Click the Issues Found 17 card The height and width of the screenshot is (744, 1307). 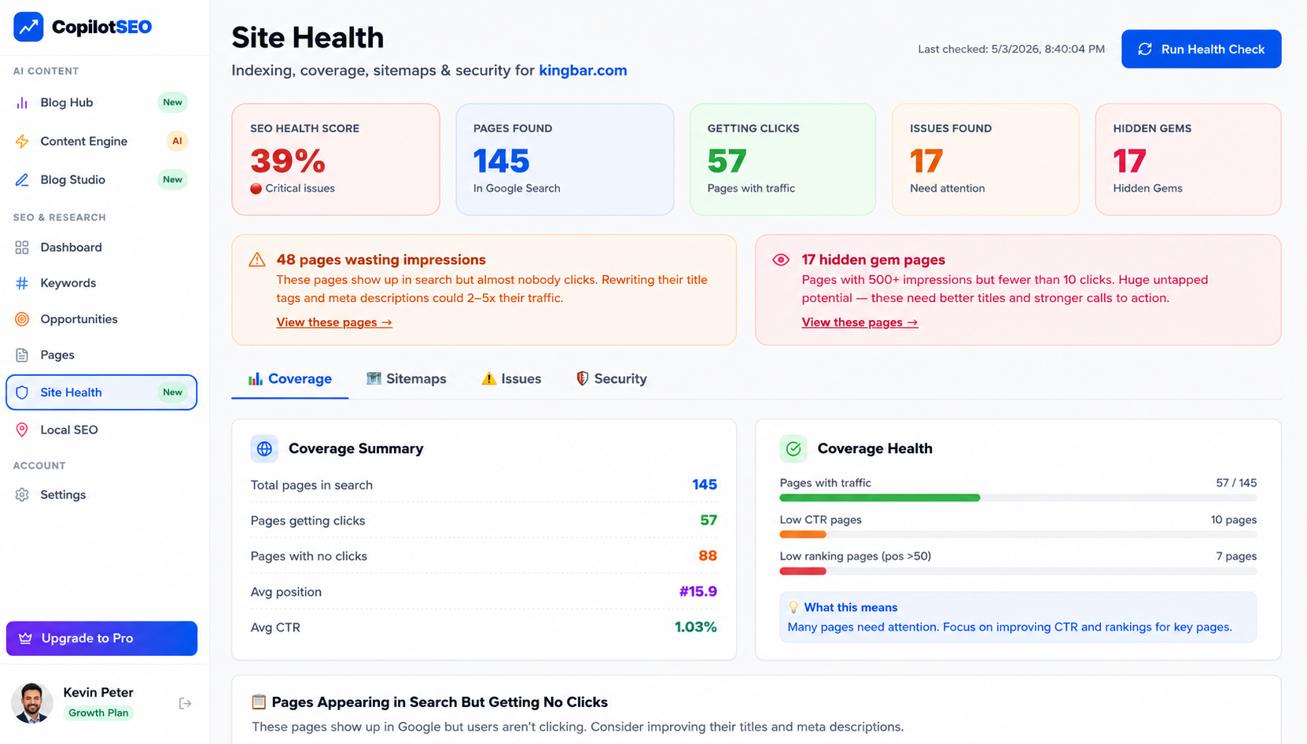pos(985,159)
